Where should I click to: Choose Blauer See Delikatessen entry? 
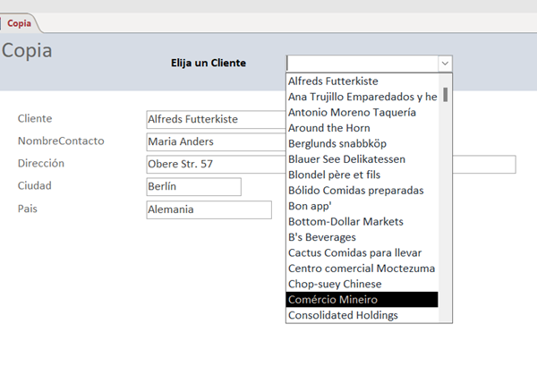[x=362, y=159]
